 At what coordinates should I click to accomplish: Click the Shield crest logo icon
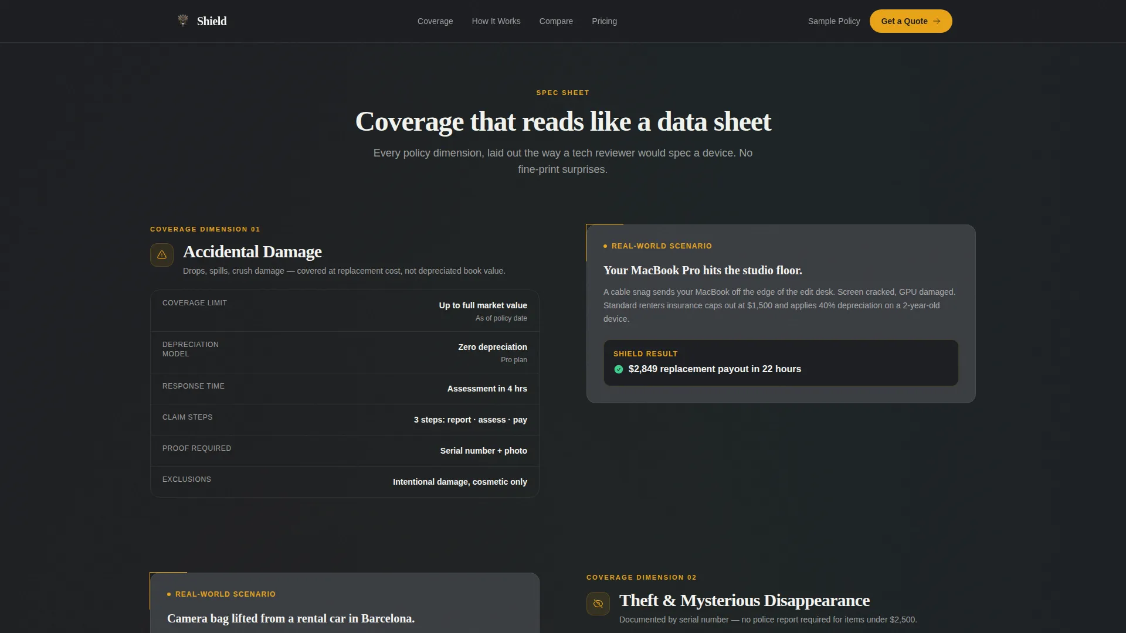pos(183,21)
